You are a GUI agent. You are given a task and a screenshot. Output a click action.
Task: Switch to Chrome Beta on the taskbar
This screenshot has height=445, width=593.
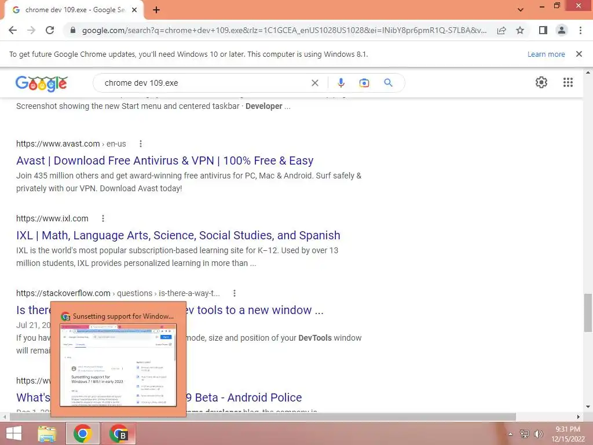pos(118,433)
